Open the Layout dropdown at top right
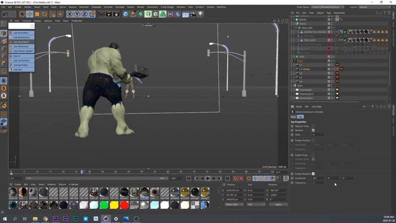This screenshot has height=223, width=396. tap(375, 7)
